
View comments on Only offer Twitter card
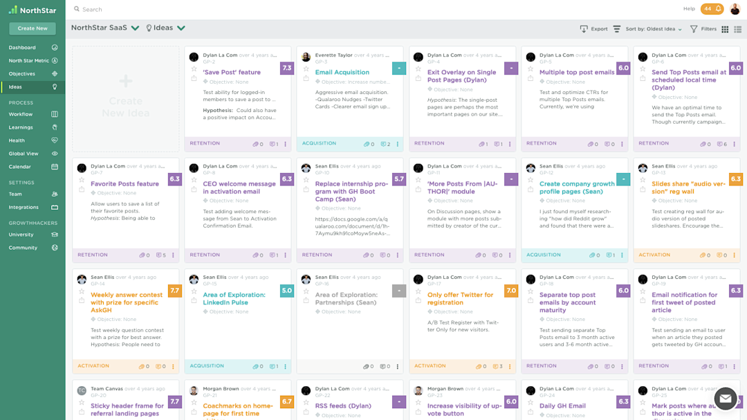[498, 367]
